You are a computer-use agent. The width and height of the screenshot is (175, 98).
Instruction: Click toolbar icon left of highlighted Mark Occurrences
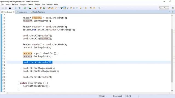point(62,8)
